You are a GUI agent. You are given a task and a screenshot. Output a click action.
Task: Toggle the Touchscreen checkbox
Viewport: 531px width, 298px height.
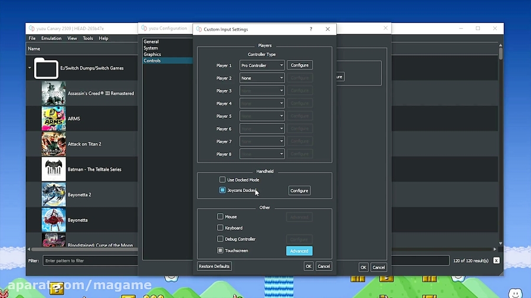(x=220, y=250)
